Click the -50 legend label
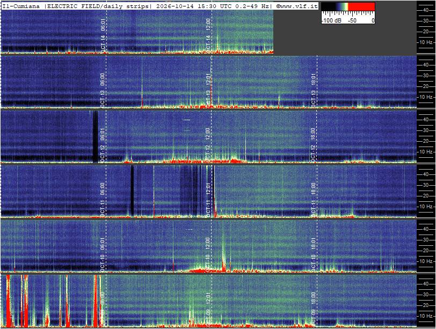The width and height of the screenshot is (436, 329). [352, 20]
